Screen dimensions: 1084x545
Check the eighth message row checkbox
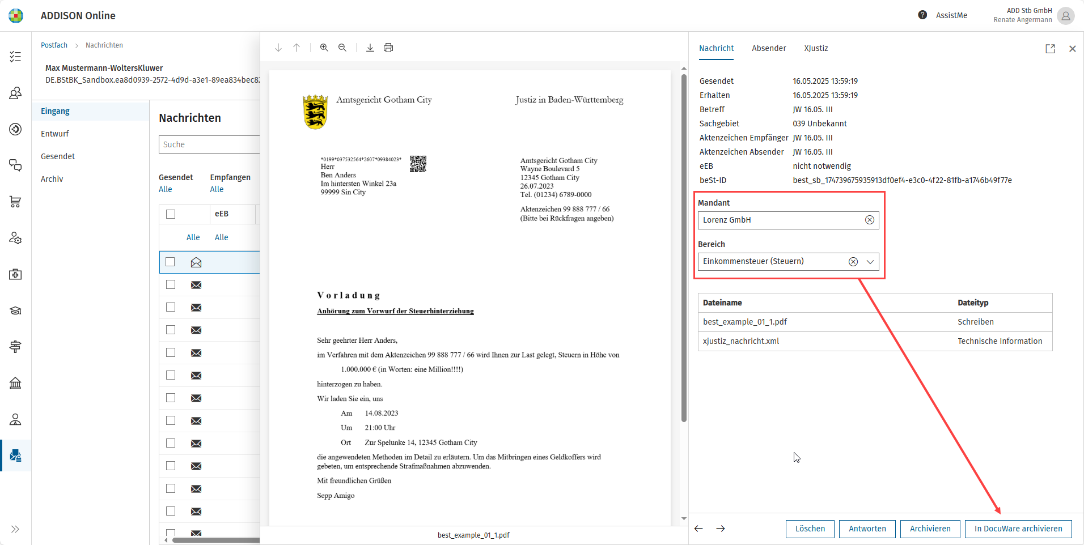click(171, 420)
